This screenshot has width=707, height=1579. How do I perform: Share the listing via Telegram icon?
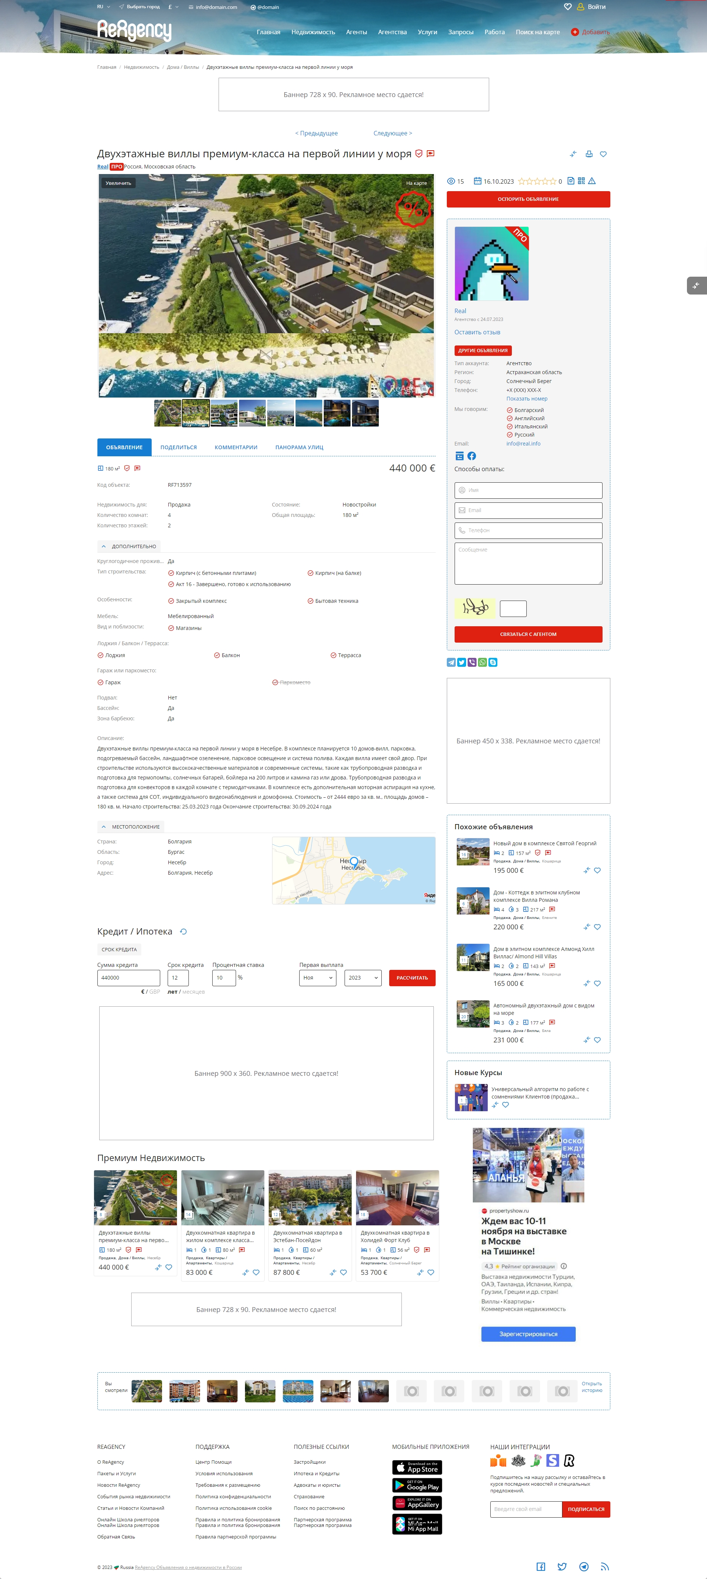pos(451,663)
